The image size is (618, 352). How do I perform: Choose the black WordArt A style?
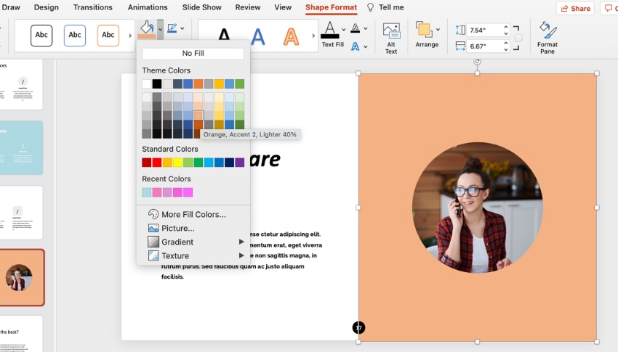click(x=224, y=36)
